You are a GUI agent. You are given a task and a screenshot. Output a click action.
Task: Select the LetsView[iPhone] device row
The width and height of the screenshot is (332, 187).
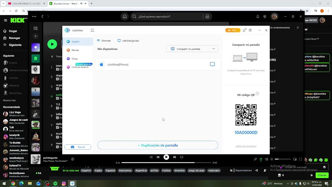(158, 64)
